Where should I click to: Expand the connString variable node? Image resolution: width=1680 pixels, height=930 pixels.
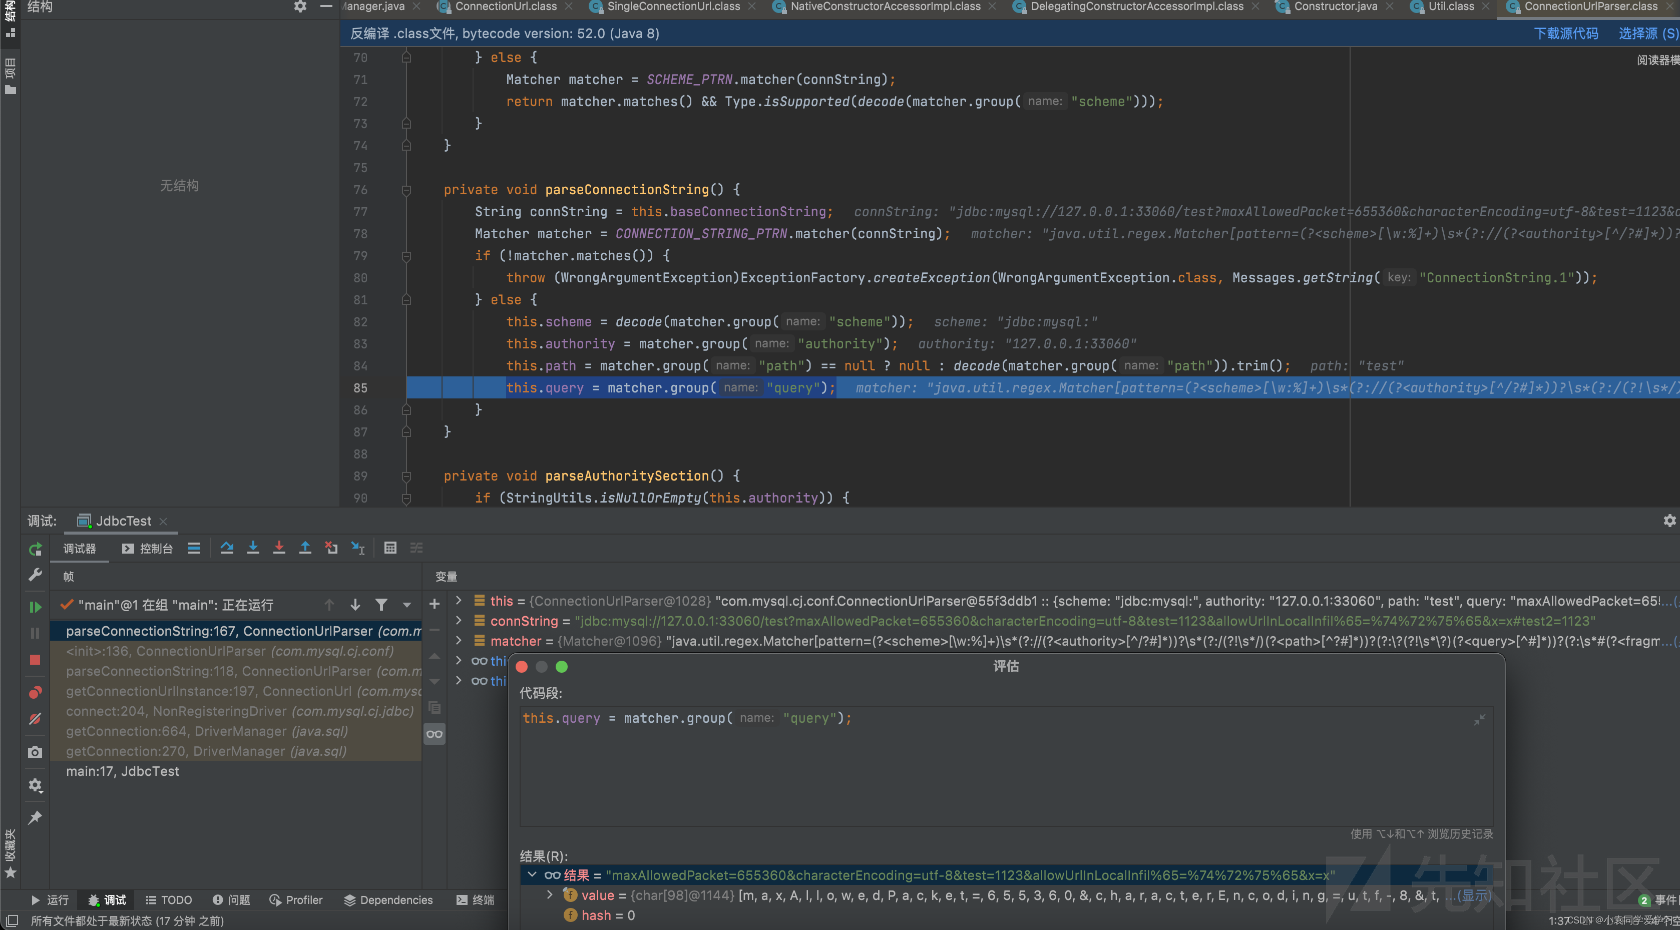click(459, 621)
